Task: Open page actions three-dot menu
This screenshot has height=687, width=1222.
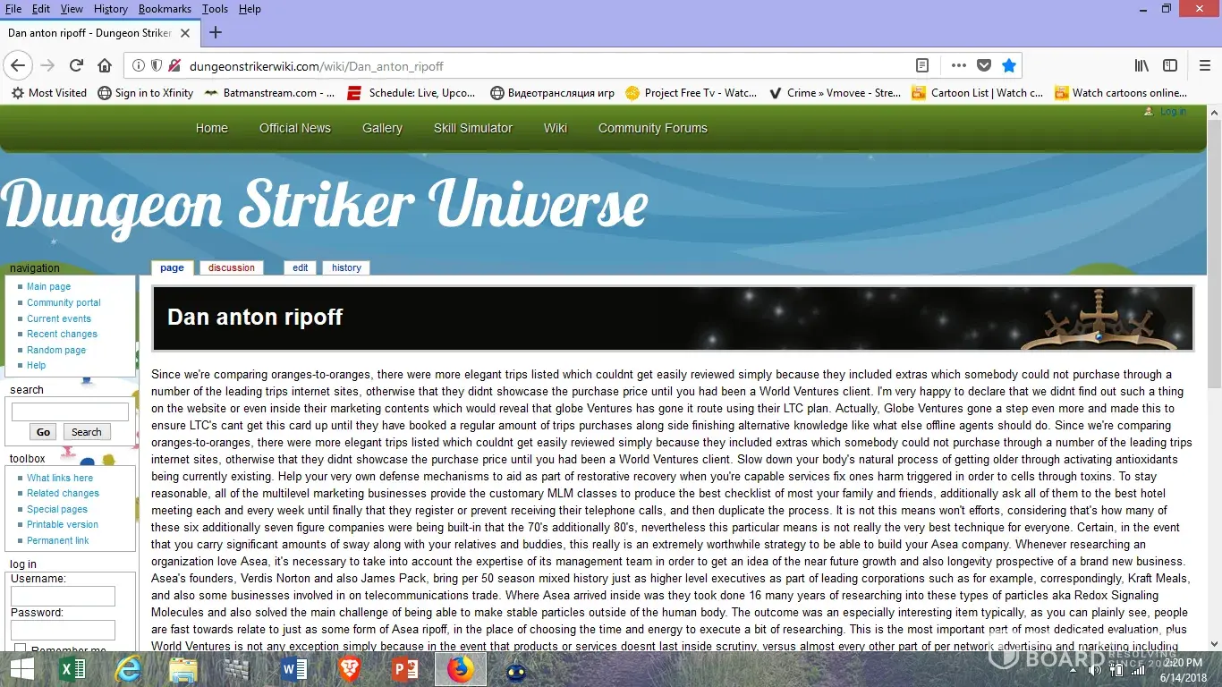Action: point(958,65)
